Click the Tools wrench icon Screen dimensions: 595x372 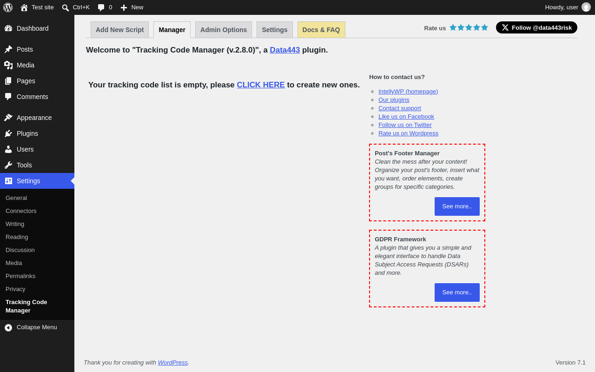[8, 165]
